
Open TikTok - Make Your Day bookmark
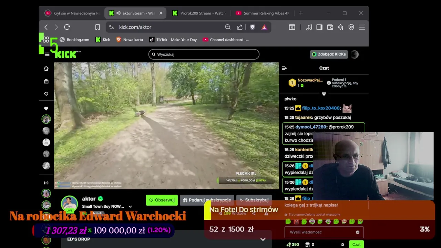tap(173, 40)
